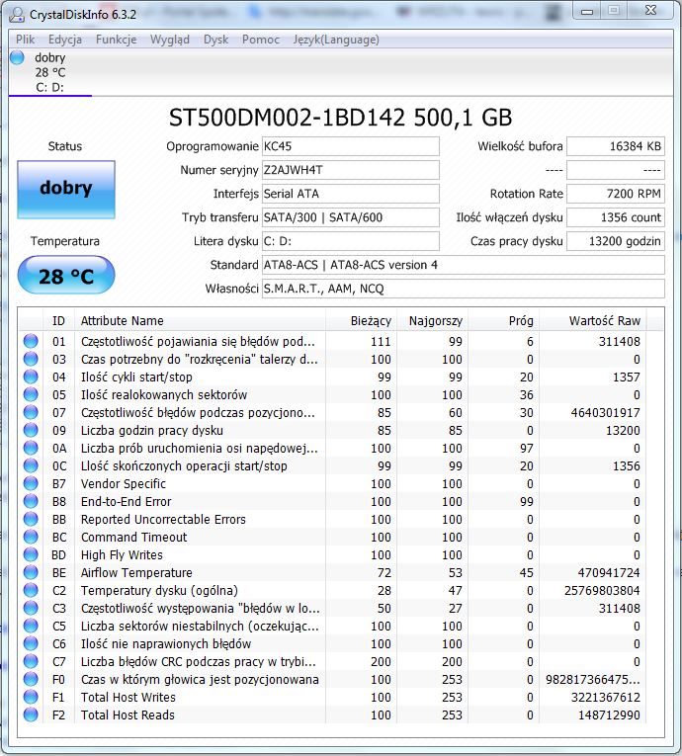682x756 pixels.
Task: Click the ID column header
Action: (59, 320)
